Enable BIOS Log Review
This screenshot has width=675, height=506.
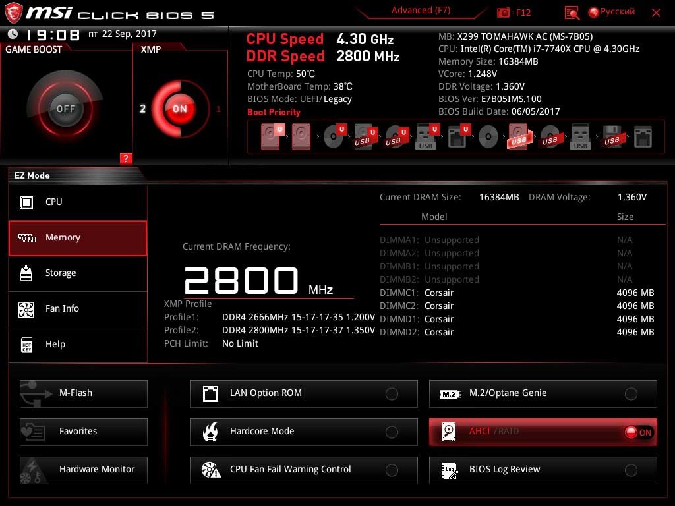coord(543,470)
